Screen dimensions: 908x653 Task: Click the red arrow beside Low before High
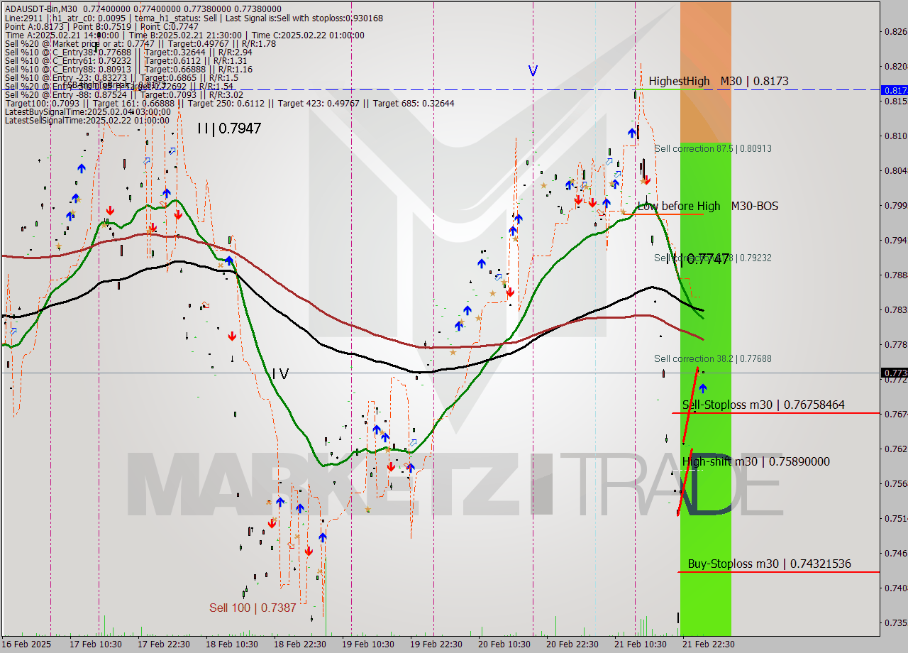(x=646, y=180)
